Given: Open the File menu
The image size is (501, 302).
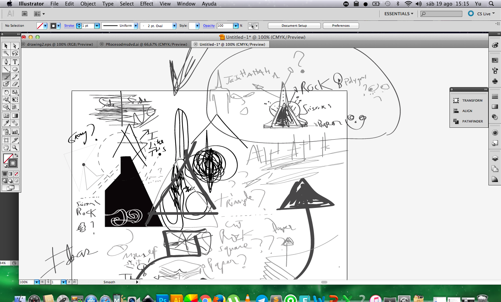Looking at the screenshot, I should [x=54, y=4].
